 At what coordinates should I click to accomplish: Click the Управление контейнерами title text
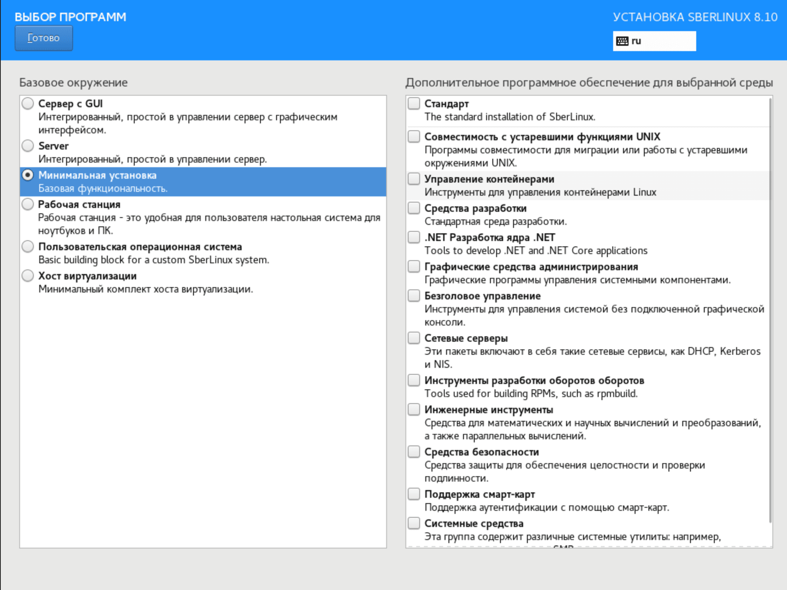tap(489, 179)
